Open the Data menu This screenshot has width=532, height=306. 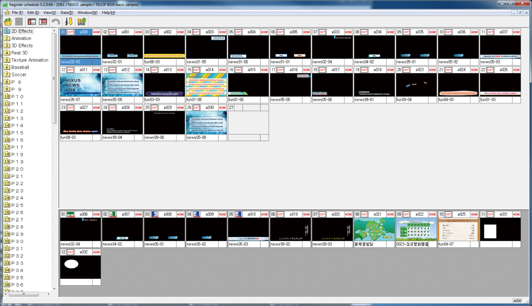click(x=67, y=12)
